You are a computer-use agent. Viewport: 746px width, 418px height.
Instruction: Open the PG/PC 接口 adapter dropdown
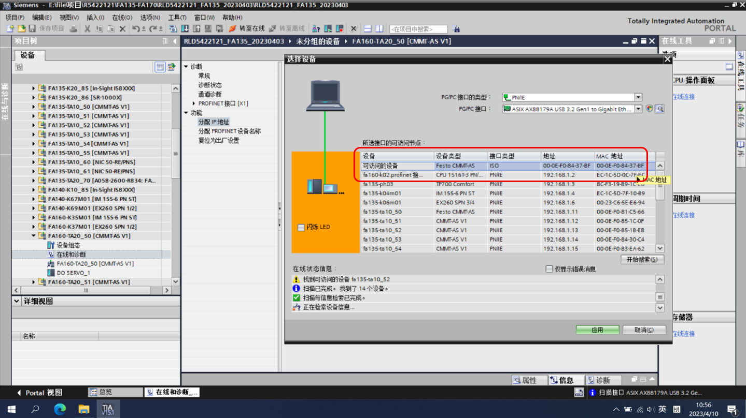click(638, 109)
